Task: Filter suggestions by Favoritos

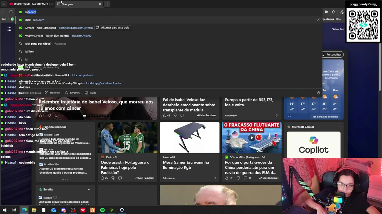Action: 72,93
